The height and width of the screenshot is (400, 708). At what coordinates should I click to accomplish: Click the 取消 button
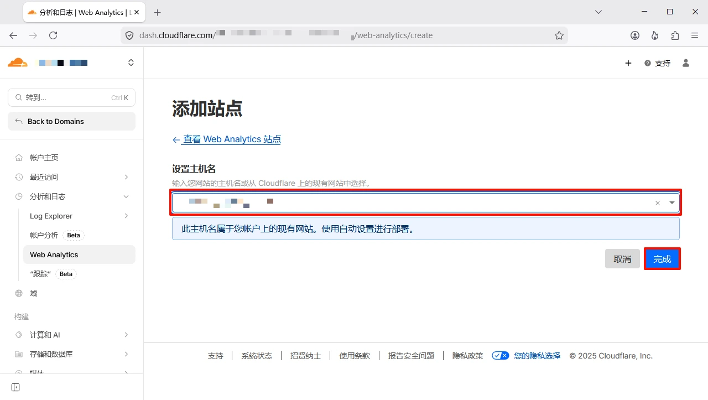pos(622,259)
